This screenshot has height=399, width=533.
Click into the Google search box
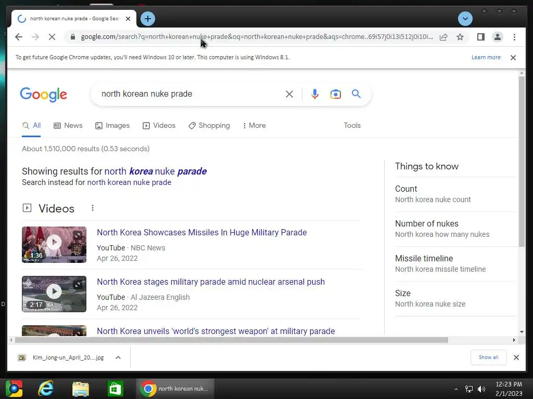(x=191, y=94)
